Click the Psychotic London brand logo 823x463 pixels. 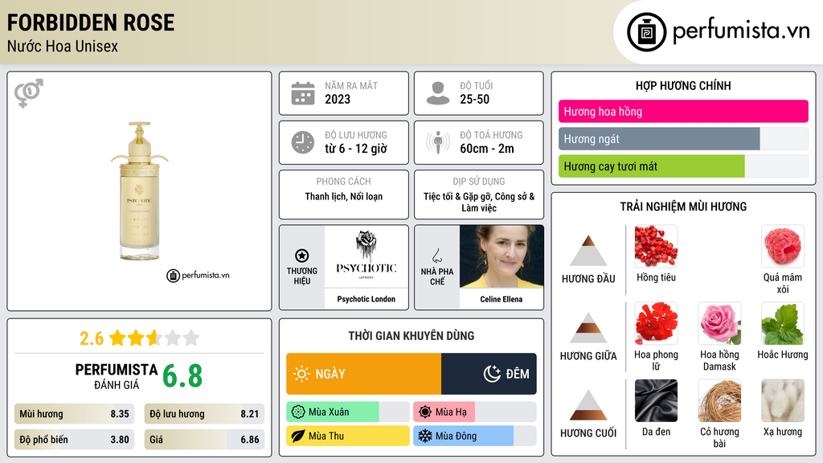(366, 256)
